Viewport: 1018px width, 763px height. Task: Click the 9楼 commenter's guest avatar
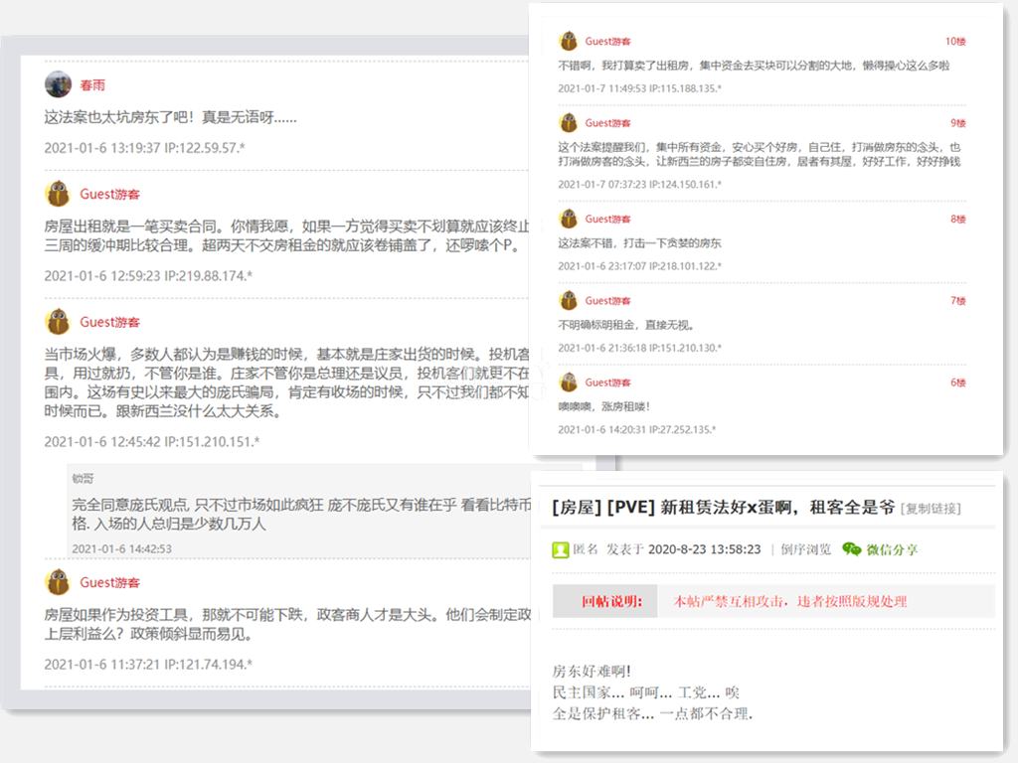click(569, 122)
